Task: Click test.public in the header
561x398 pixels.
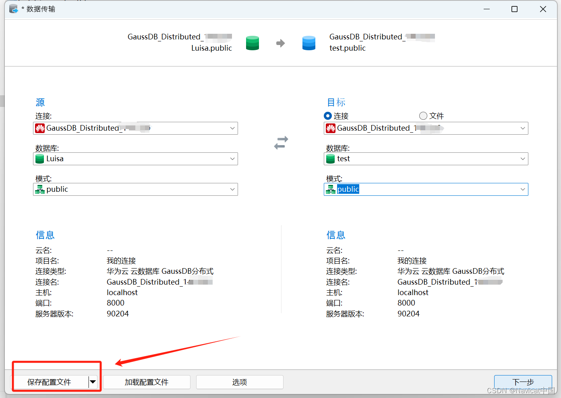Action: click(348, 48)
